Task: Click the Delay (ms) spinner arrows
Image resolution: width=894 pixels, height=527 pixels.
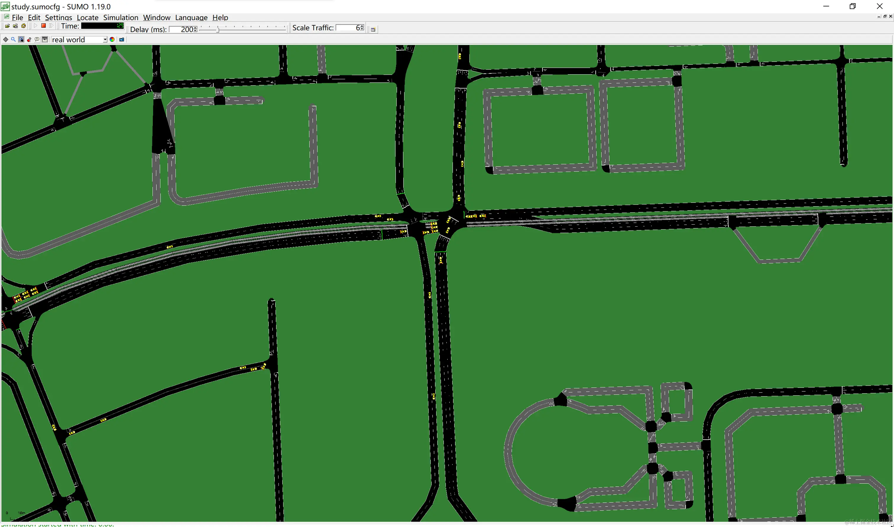Action: pos(195,29)
